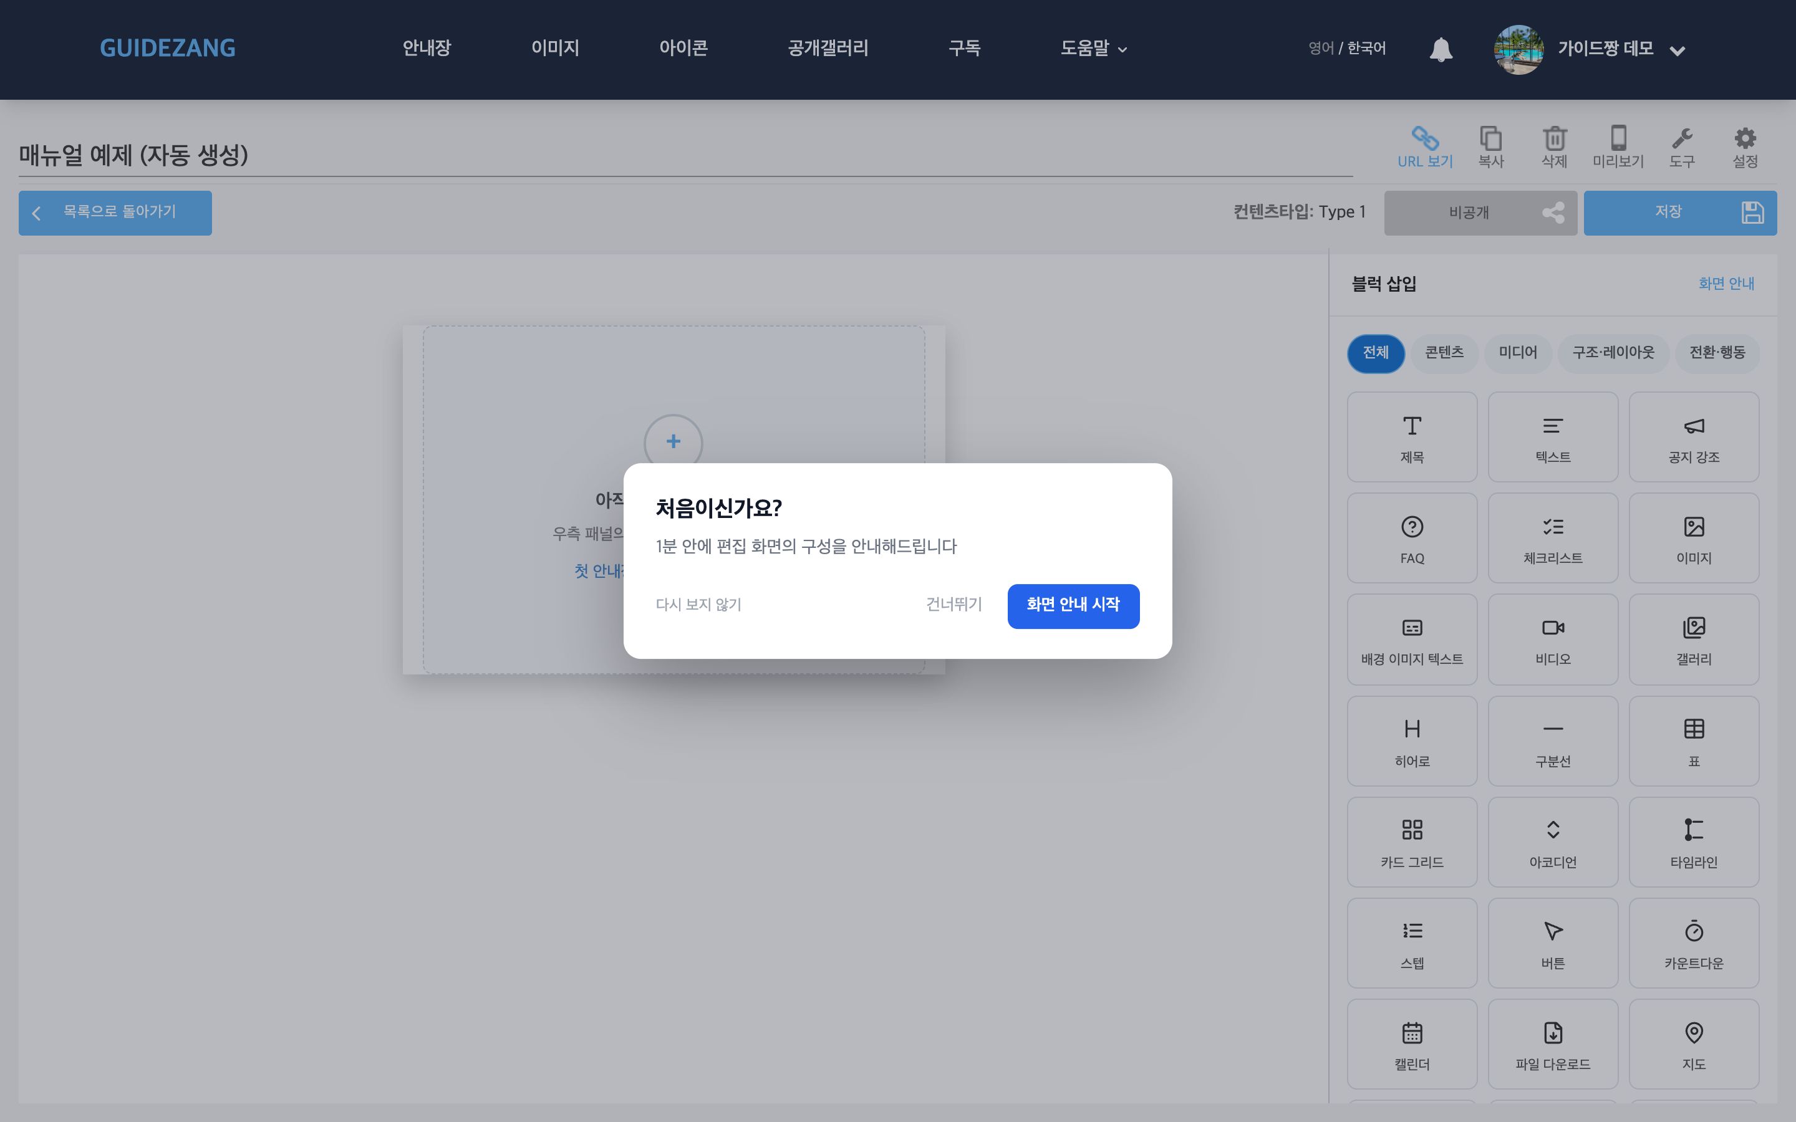Select the 미디어 block filter tab
The height and width of the screenshot is (1122, 1796).
click(1518, 353)
